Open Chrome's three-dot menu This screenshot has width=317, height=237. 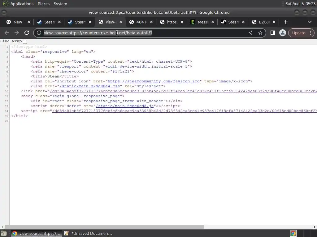click(x=310, y=33)
